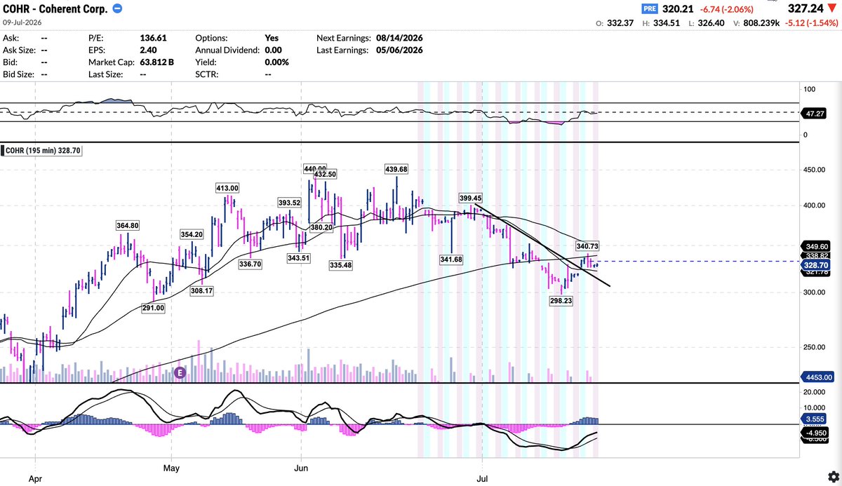Click the 4453.00 volume axis tag
The width and height of the screenshot is (842, 486).
point(817,377)
